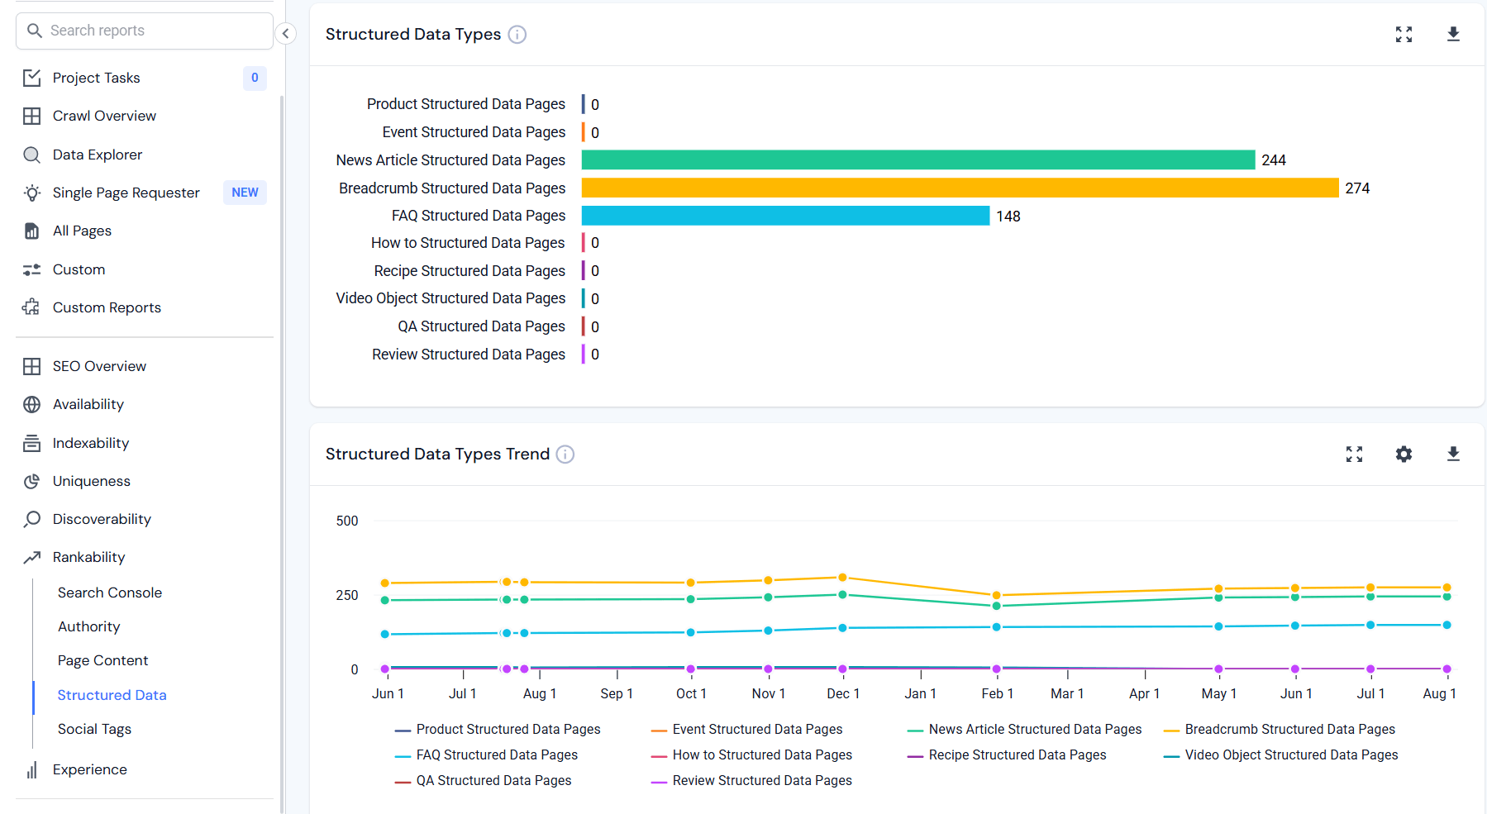Click the Review Structured Data Pages bar label
The width and height of the screenshot is (1487, 814).
(469, 355)
